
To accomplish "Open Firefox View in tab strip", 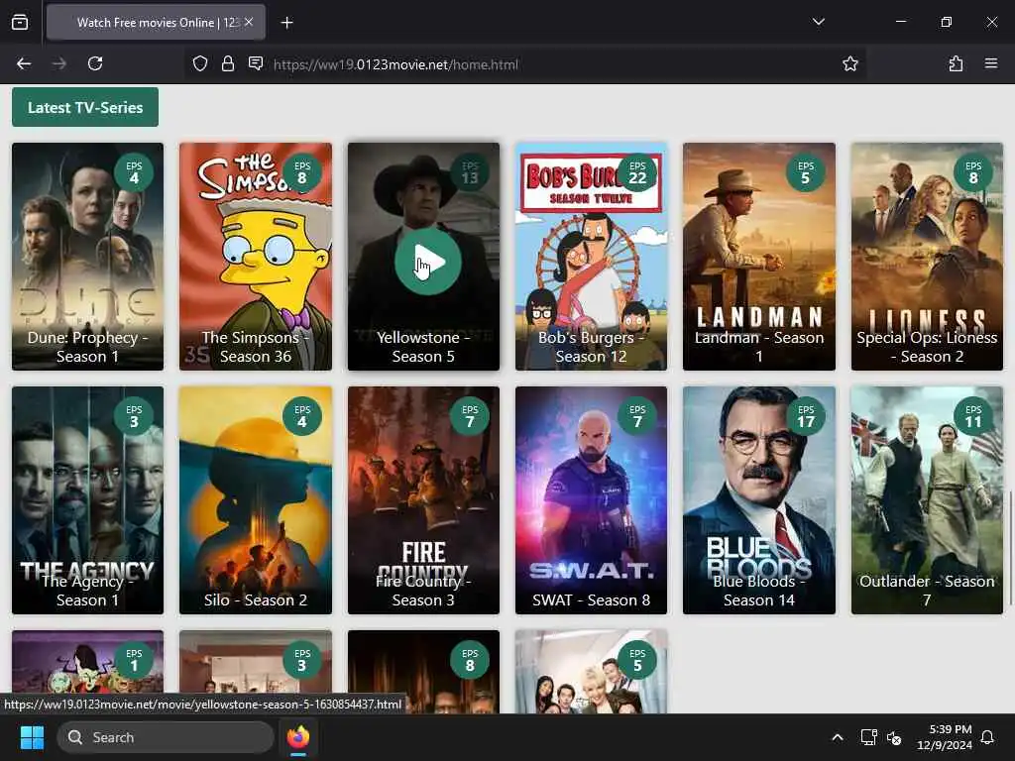I will tap(20, 22).
